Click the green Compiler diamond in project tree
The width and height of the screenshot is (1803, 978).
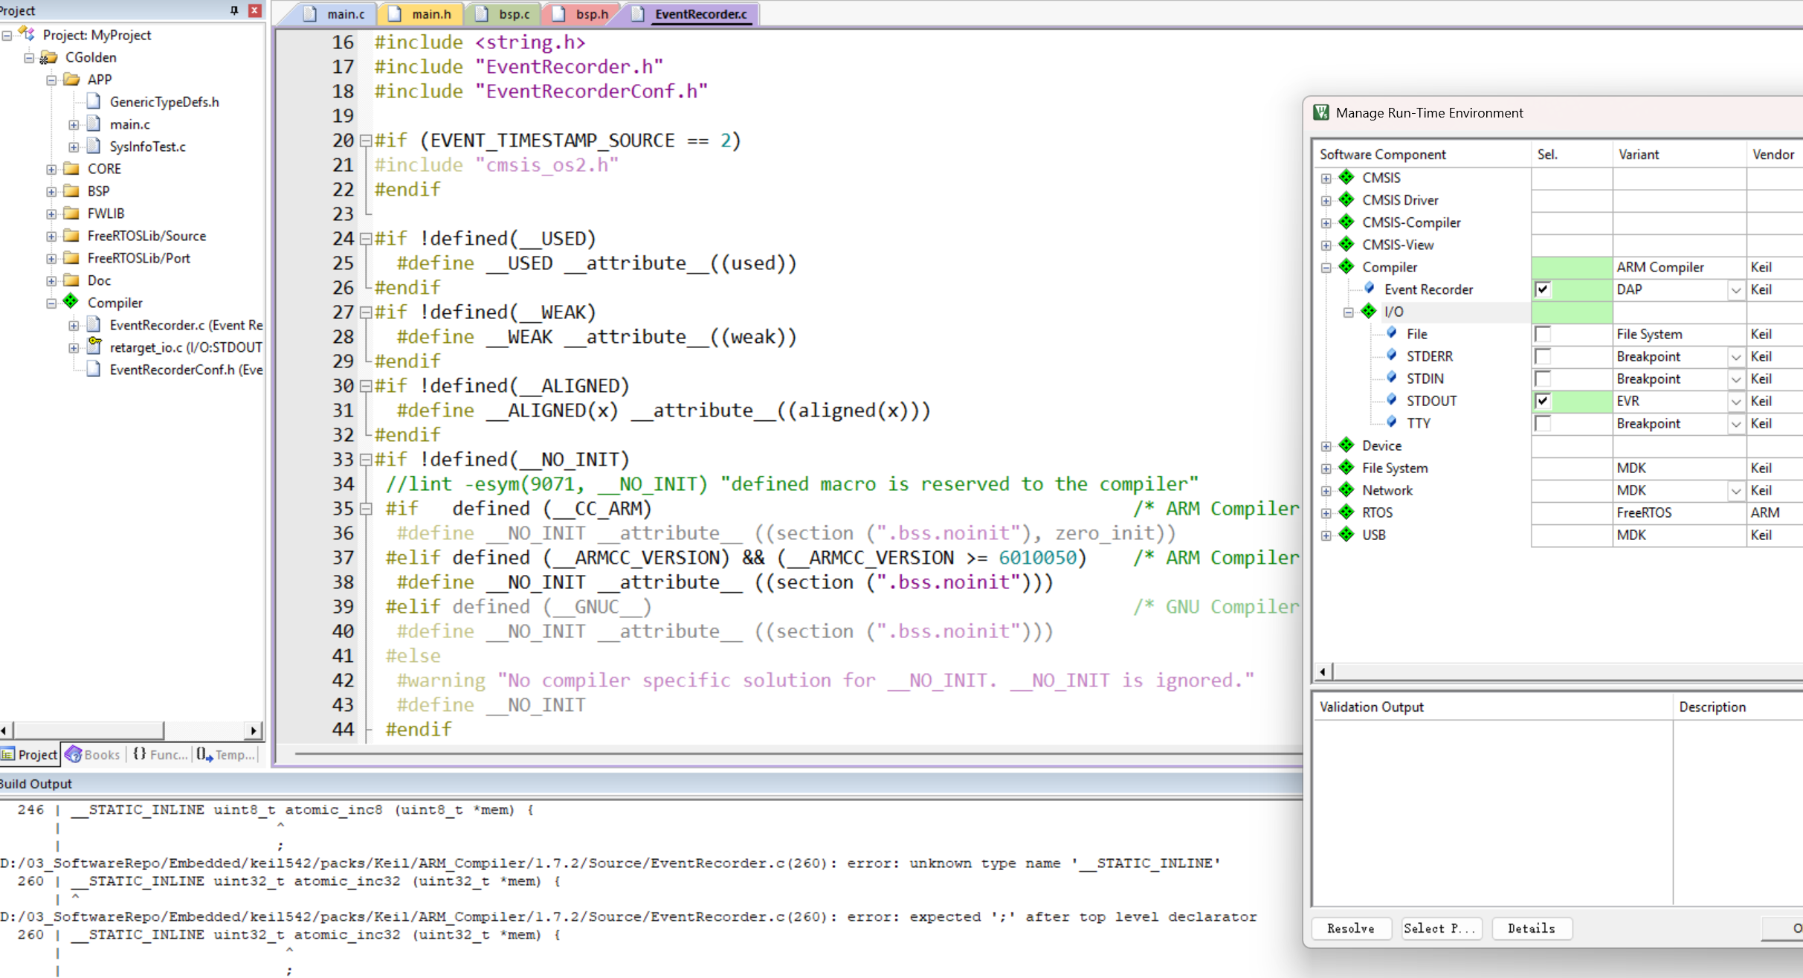tap(71, 301)
